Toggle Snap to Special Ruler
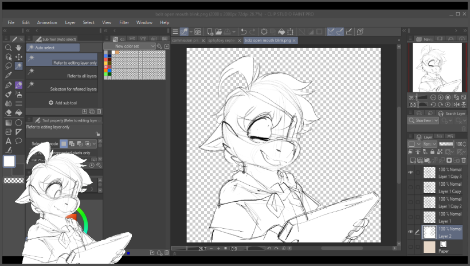The width and height of the screenshot is (470, 266). tap(340, 32)
